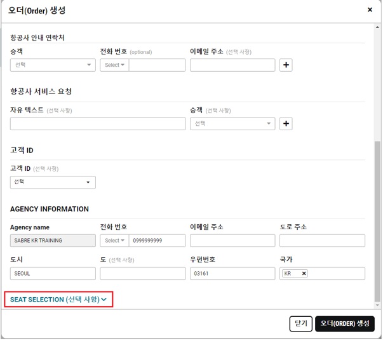Click the 오더(ORDER) 생성 create button
This screenshot has width=383, height=341.
(345, 324)
